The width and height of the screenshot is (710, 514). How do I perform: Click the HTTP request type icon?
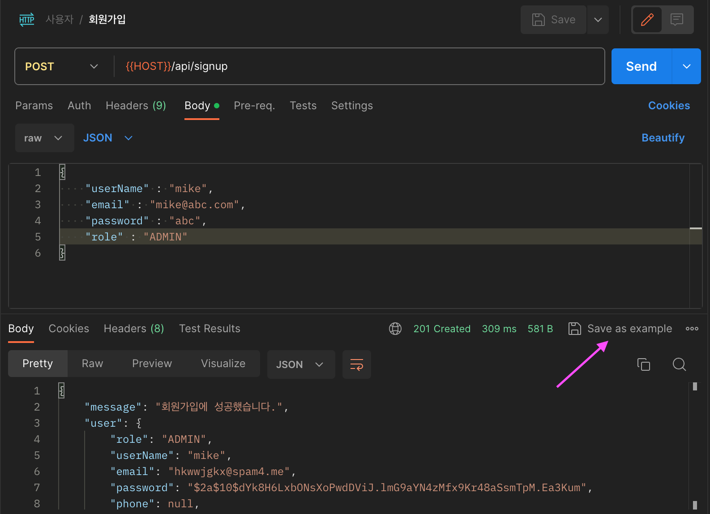[x=27, y=20]
